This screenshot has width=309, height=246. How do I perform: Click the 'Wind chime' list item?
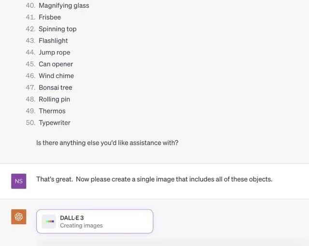coord(56,75)
